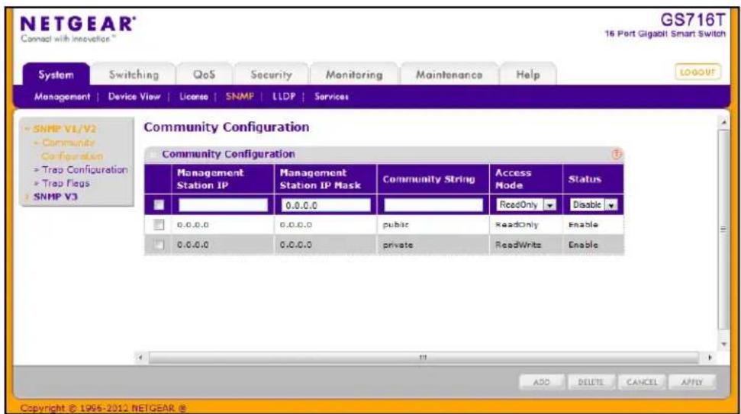Open the Security tab
The image size is (741, 414).
coord(271,75)
